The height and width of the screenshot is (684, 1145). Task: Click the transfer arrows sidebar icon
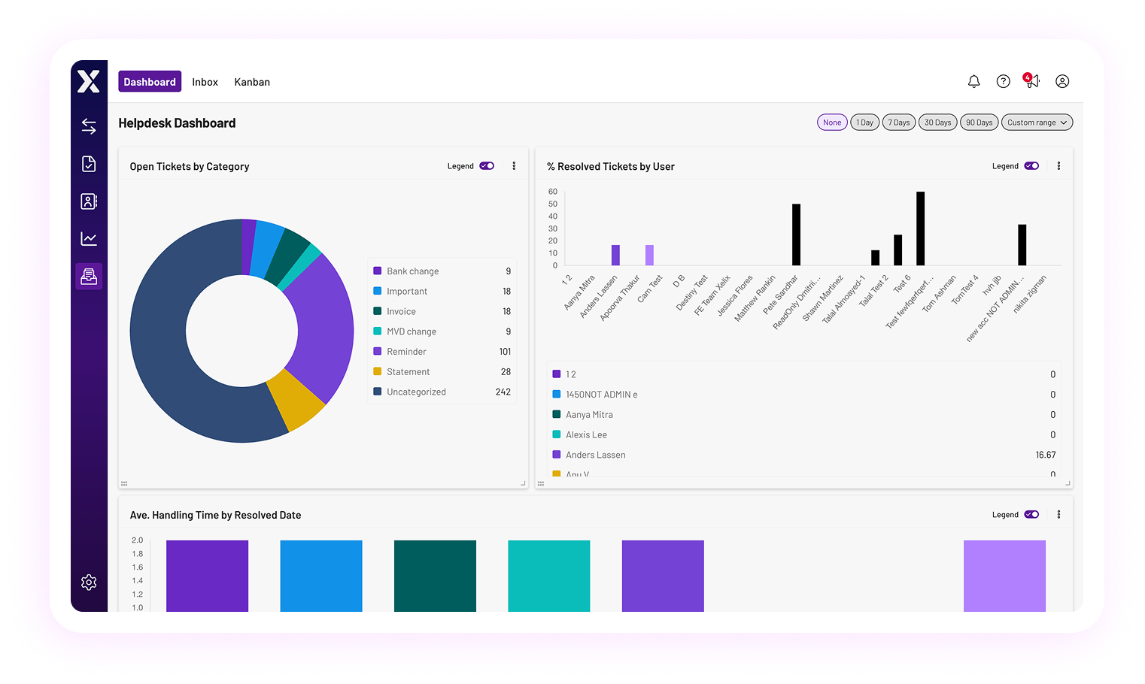(x=89, y=126)
